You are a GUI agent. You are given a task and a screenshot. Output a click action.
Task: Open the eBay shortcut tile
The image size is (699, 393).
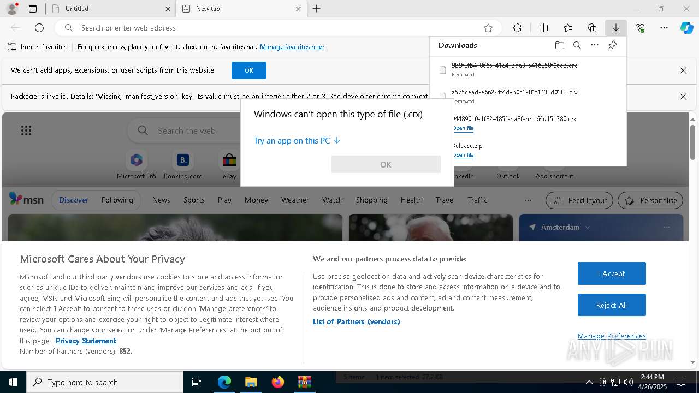[x=229, y=165]
